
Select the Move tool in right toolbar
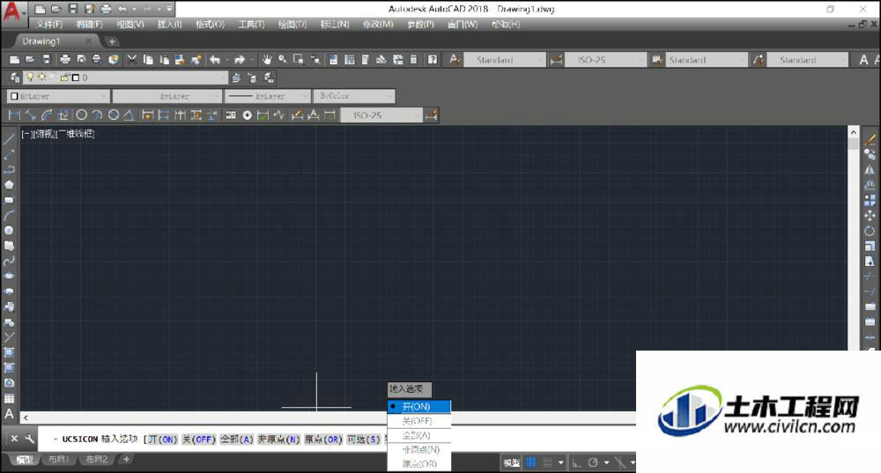point(870,215)
